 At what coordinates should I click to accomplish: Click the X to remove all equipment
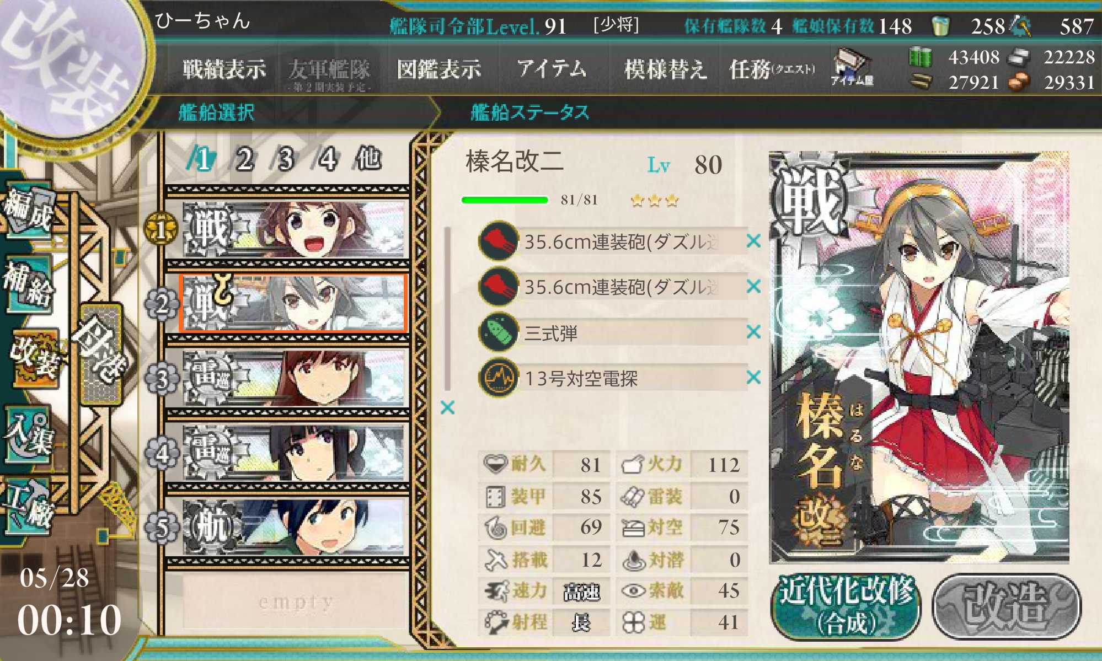pos(447,407)
